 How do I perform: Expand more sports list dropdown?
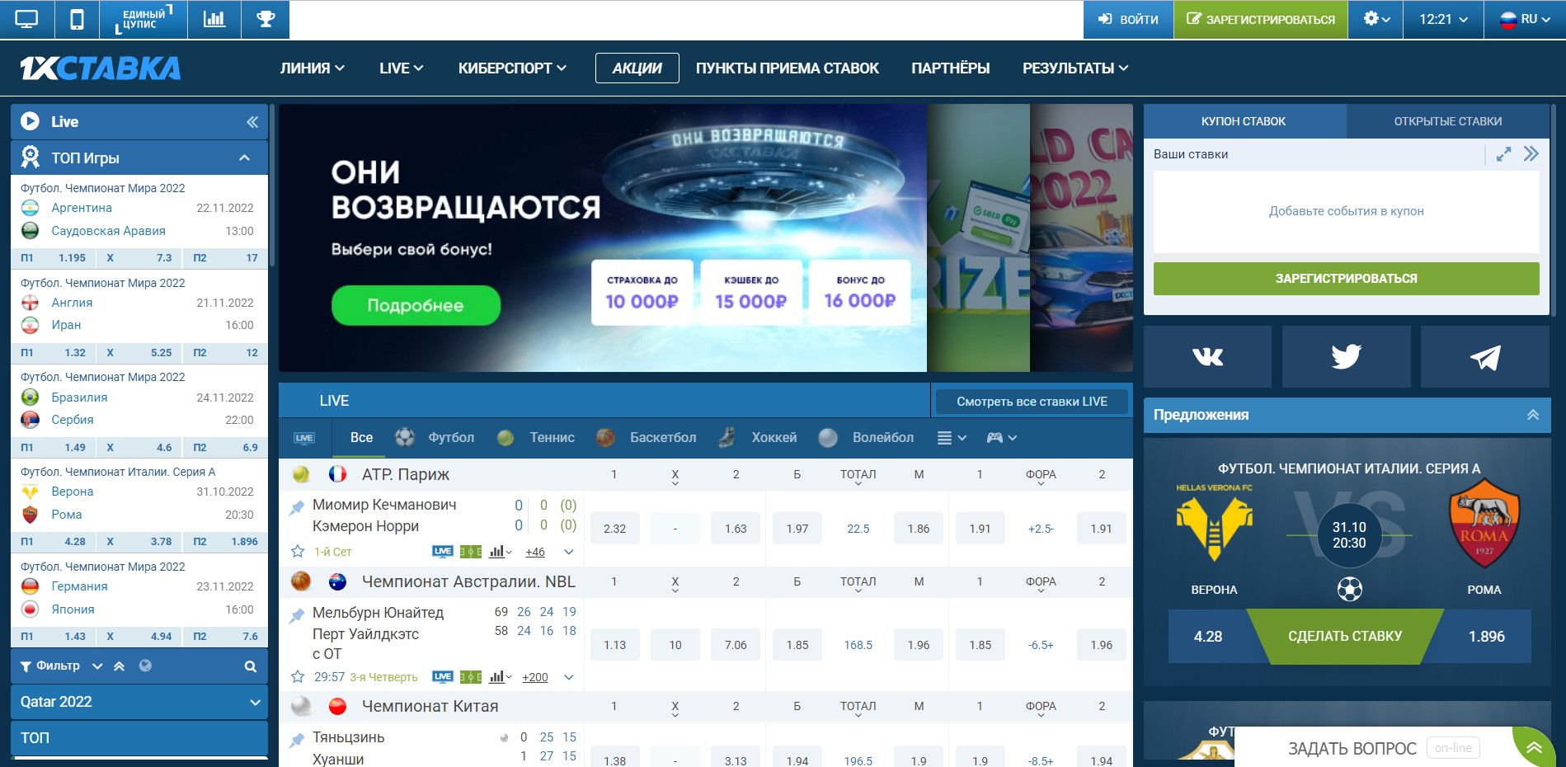952,438
